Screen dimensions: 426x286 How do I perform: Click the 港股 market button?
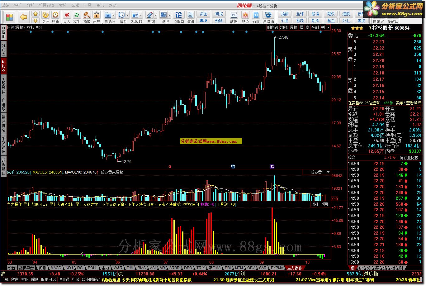point(346,14)
